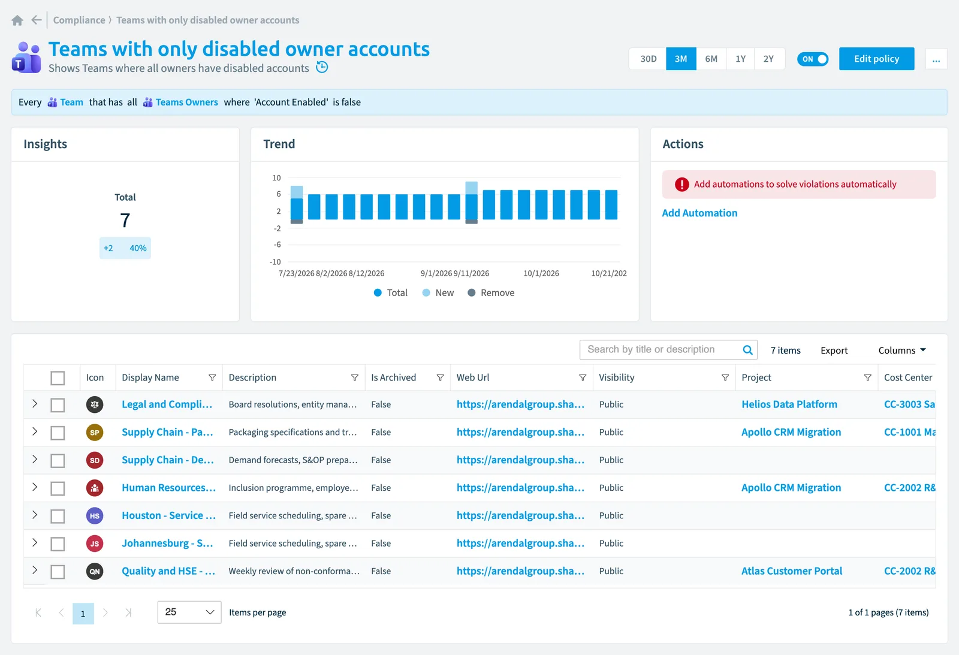Image resolution: width=959 pixels, height=655 pixels.
Task: Select the 30D time range
Action: click(648, 59)
